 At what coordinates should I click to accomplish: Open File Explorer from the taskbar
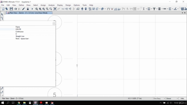click(25, 103)
